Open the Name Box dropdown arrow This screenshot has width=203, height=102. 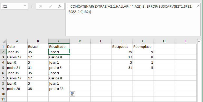pyautogui.click(x=25, y=6)
